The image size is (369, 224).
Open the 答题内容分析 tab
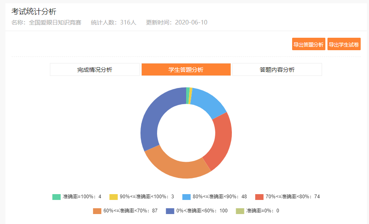click(x=277, y=70)
